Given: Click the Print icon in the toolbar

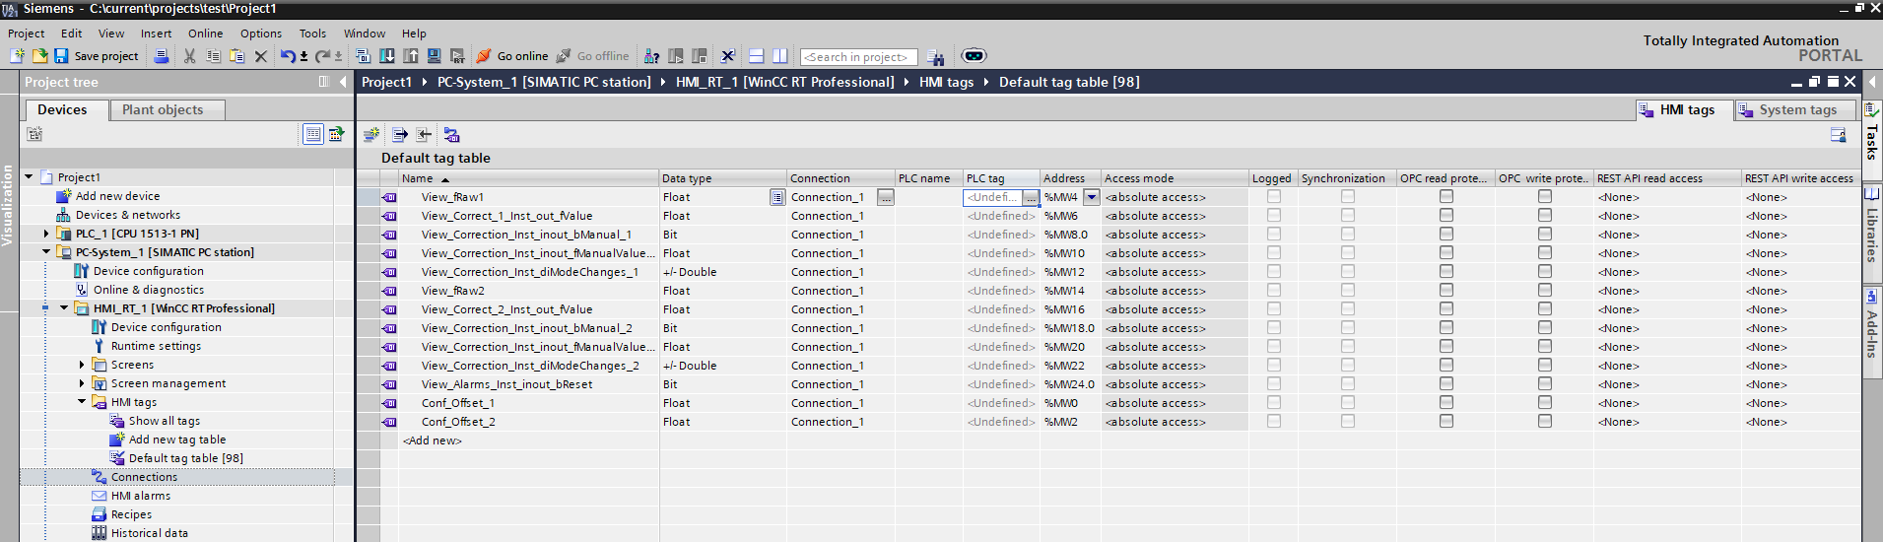Looking at the screenshot, I should coord(162,56).
